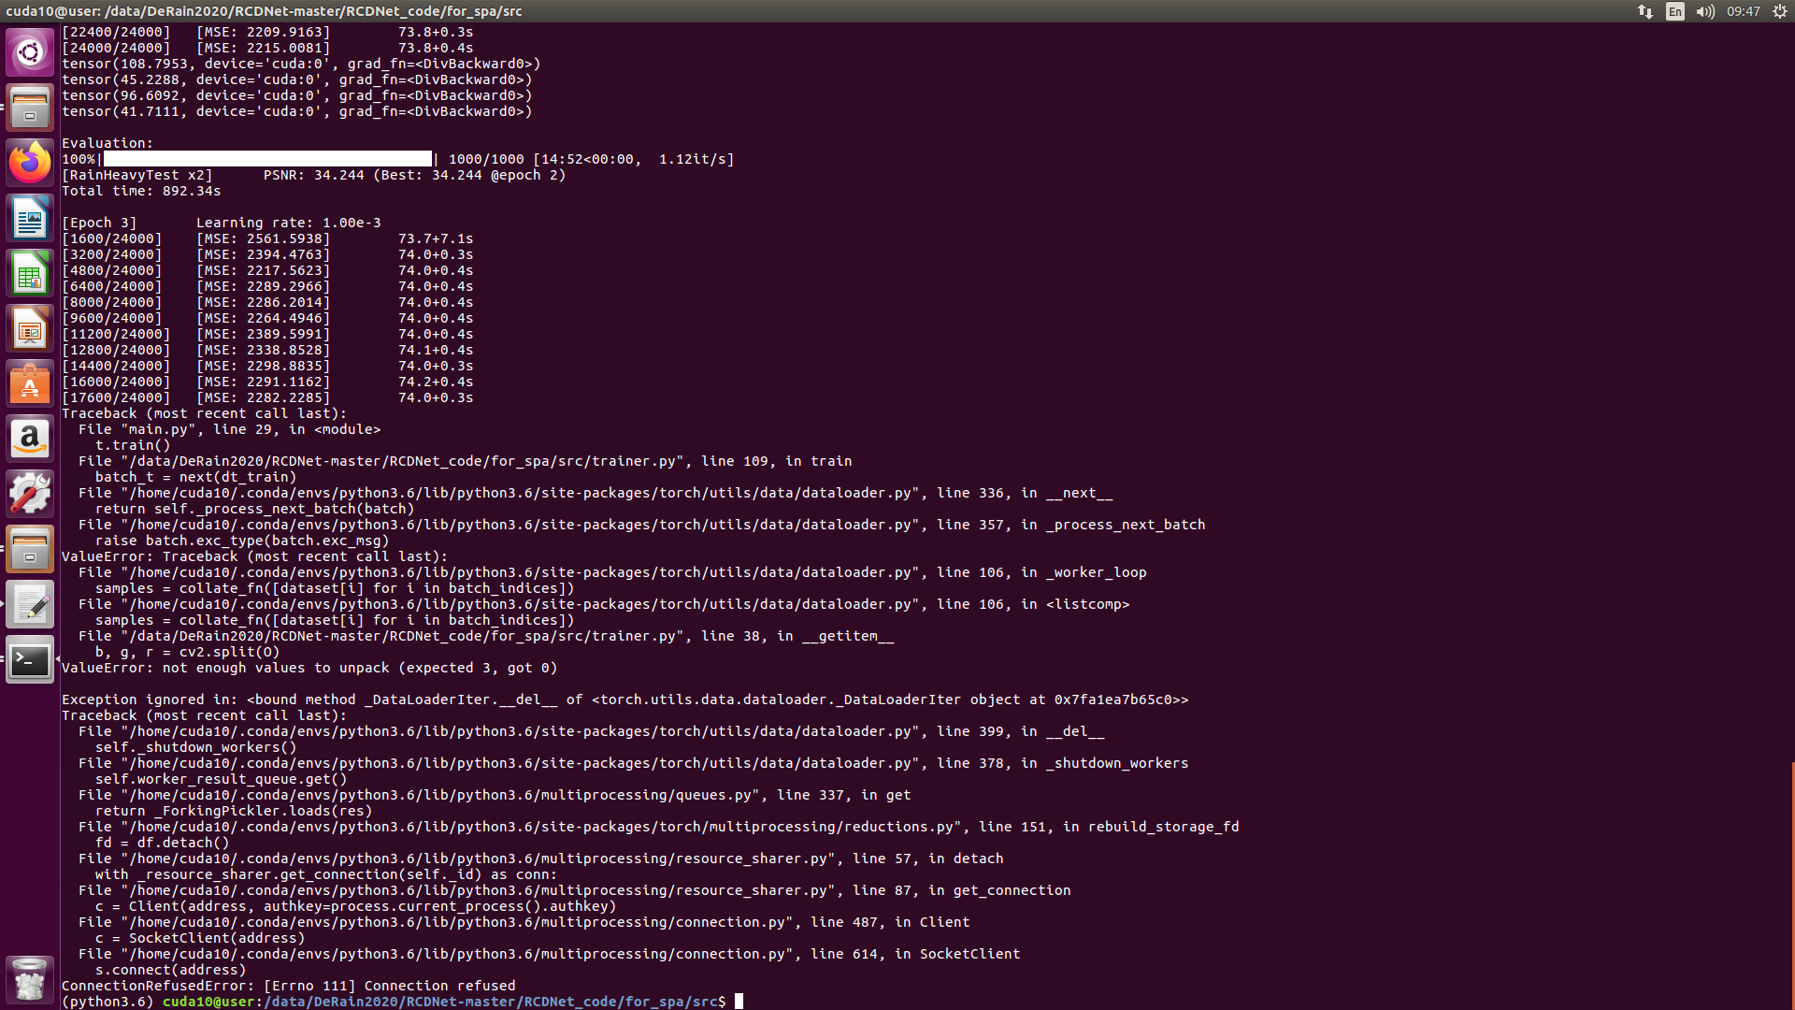Open the sound volume indicator
The image size is (1795, 1010).
(1705, 11)
